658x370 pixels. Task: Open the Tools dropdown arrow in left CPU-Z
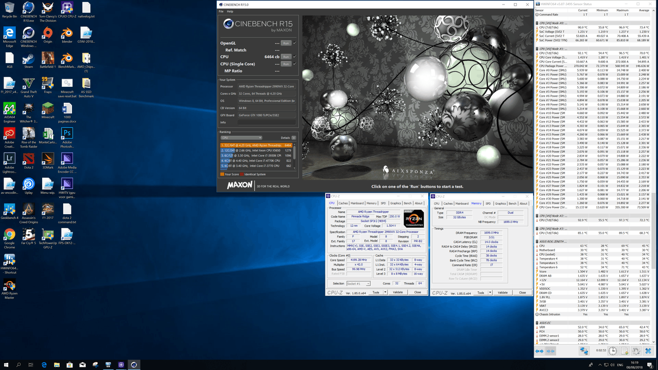point(386,292)
